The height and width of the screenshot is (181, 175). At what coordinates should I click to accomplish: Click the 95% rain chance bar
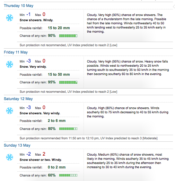[68, 82]
